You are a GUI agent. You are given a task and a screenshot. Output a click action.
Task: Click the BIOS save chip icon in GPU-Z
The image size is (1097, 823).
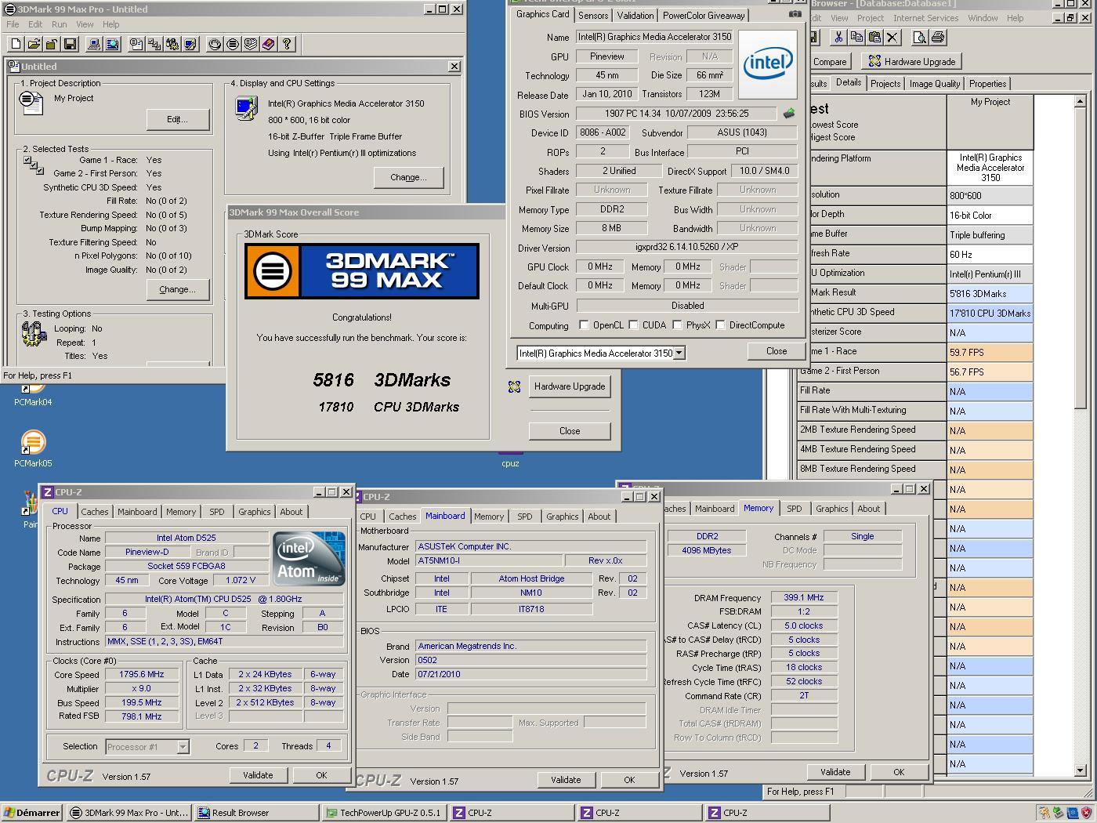click(789, 114)
